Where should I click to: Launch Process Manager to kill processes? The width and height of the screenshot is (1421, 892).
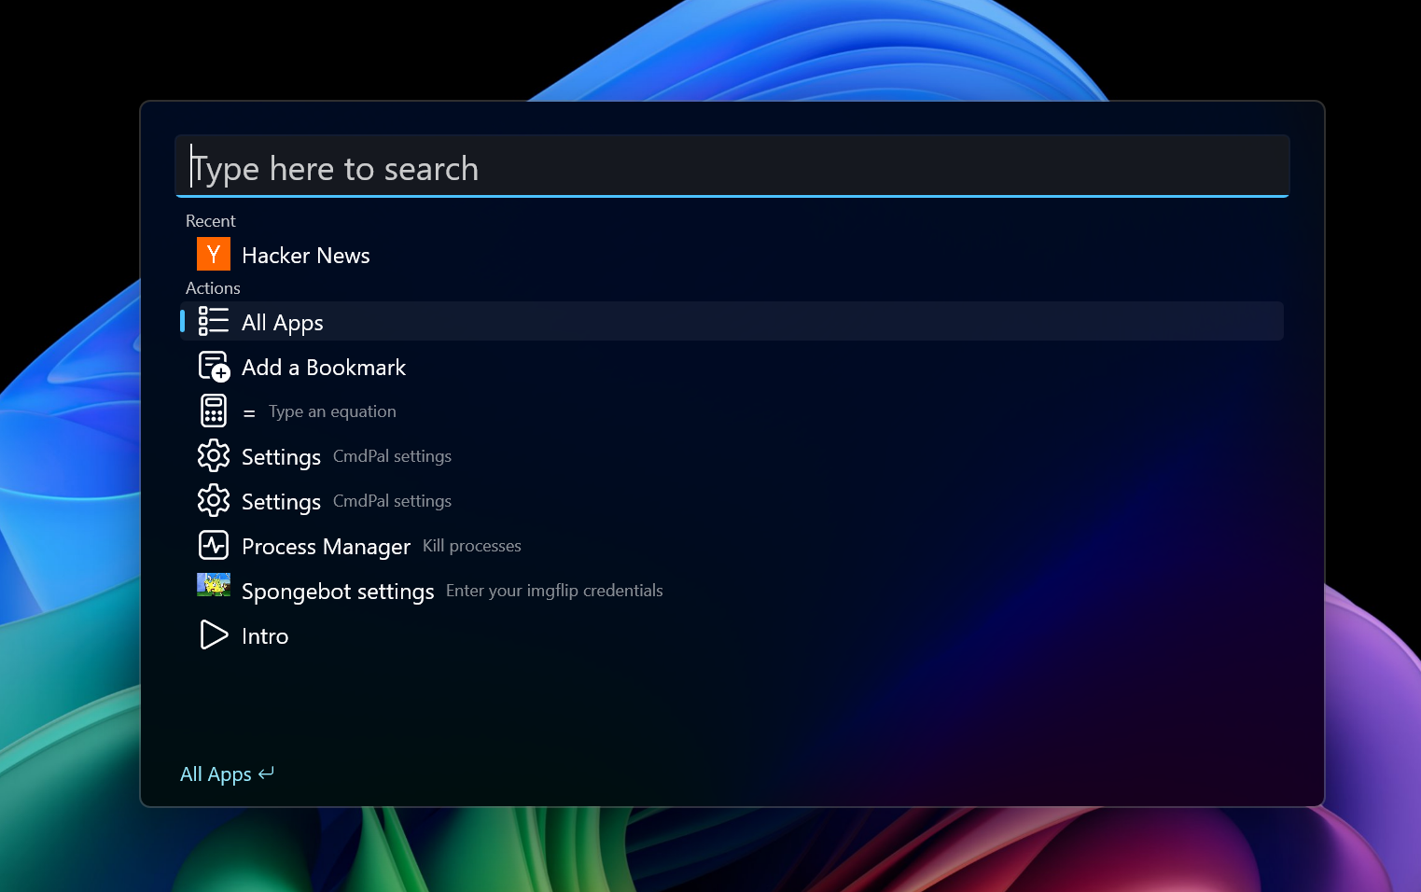coord(326,547)
